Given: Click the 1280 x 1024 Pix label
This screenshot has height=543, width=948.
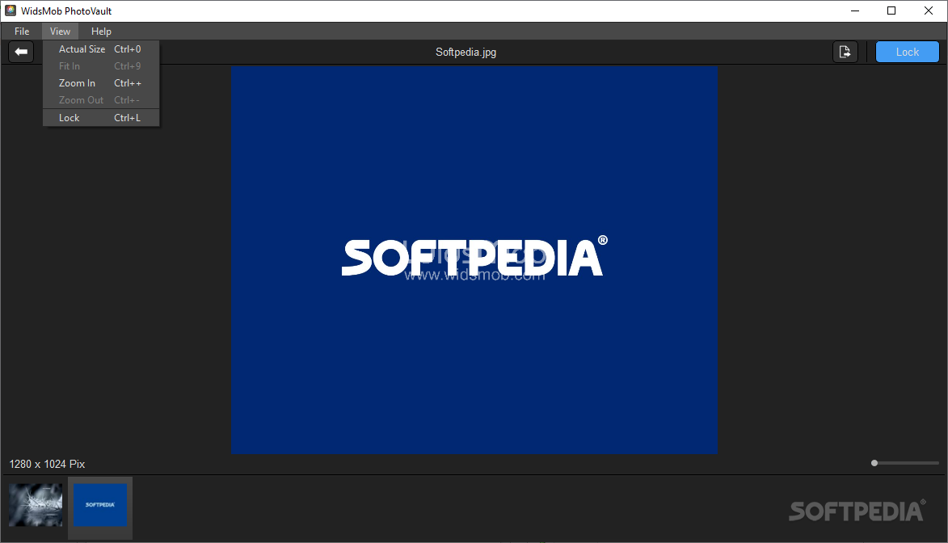Looking at the screenshot, I should click(x=47, y=464).
